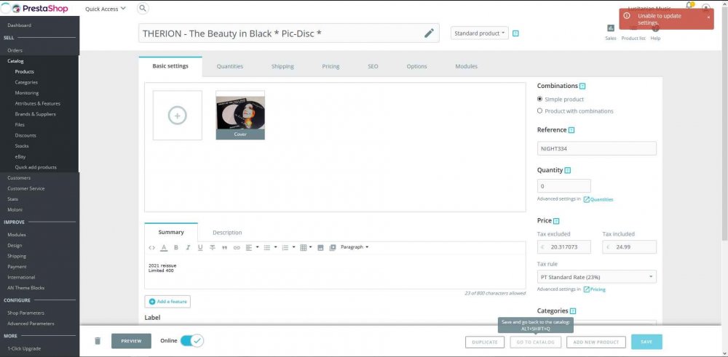The image size is (728, 357).
Task: Toggle the Online switch off
Action: tap(191, 341)
